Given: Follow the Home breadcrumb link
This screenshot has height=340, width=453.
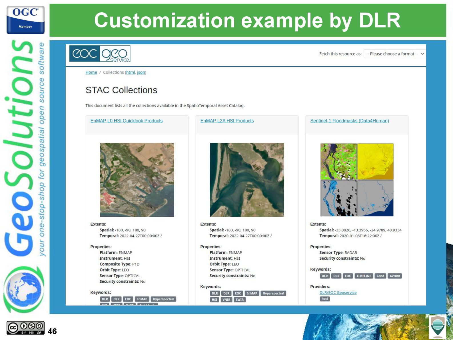Looking at the screenshot, I should (91, 72).
